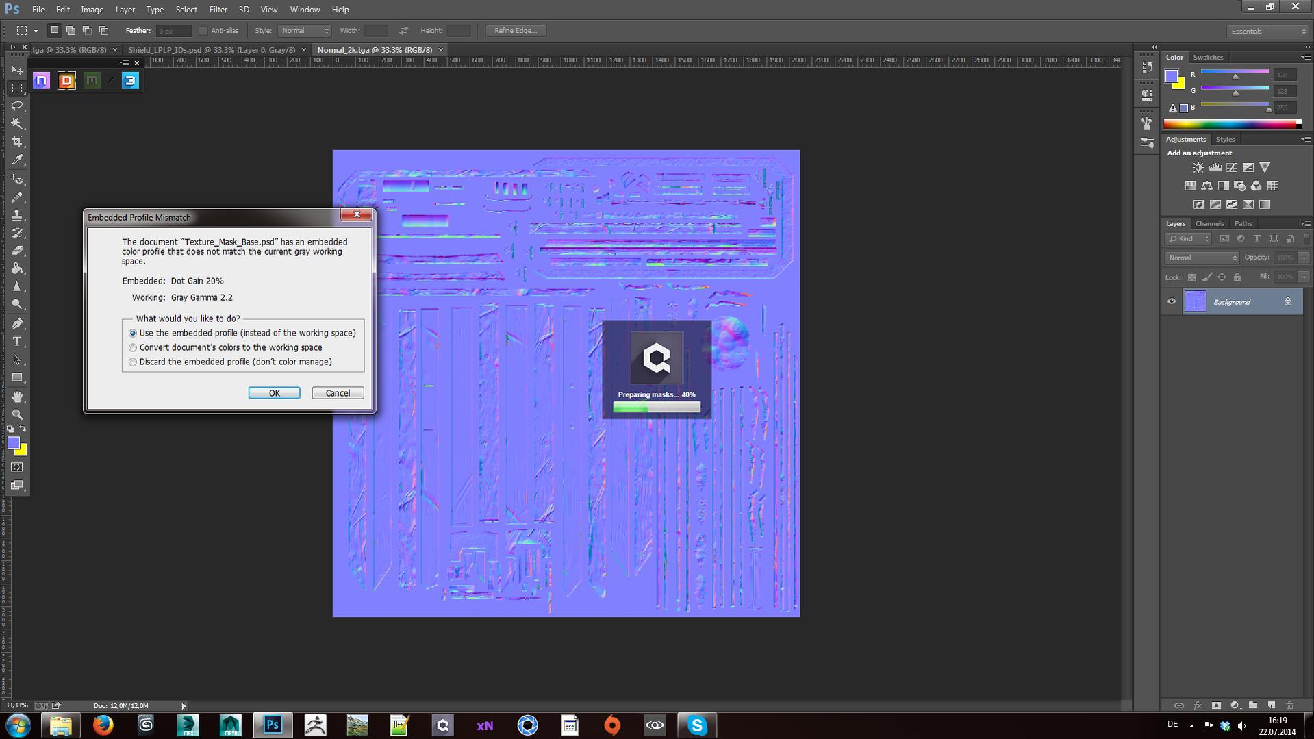Select the Brush tool
This screenshot has width=1314, height=739.
click(17, 198)
